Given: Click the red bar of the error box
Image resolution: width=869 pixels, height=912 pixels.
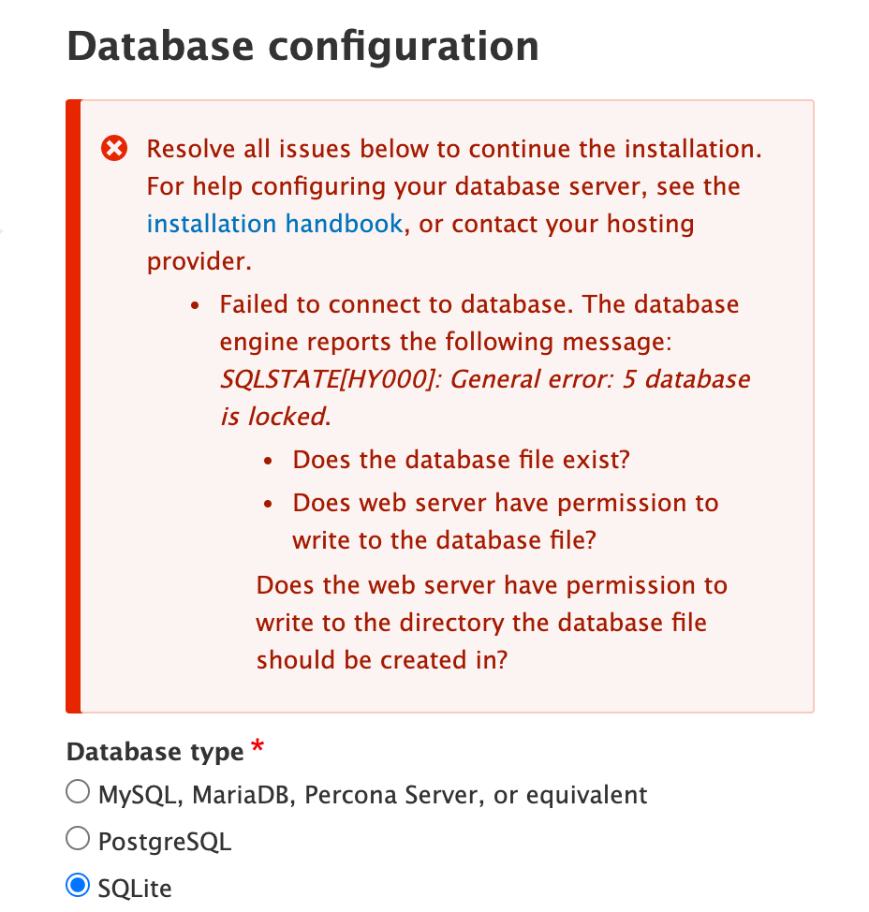Looking at the screenshot, I should pos(73,406).
